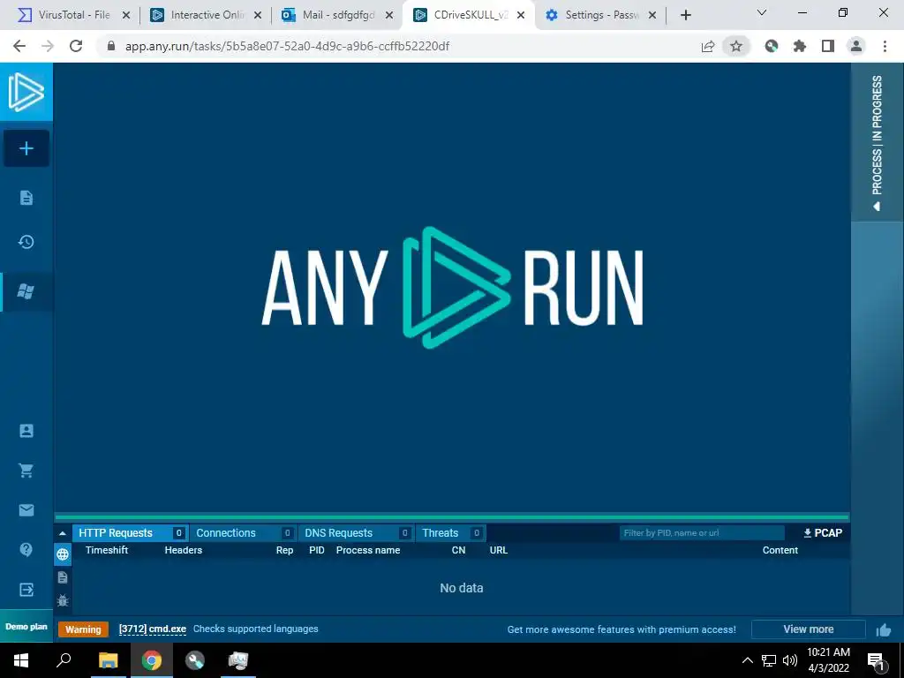Open the Chrome profile avatar

(856, 46)
